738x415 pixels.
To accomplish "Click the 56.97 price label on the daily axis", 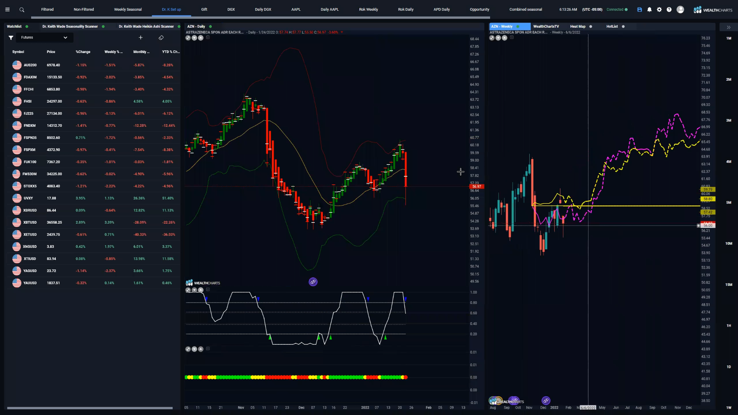I will pyautogui.click(x=477, y=187).
